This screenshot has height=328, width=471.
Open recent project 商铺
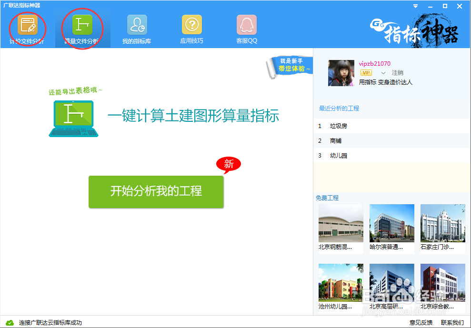click(391, 140)
